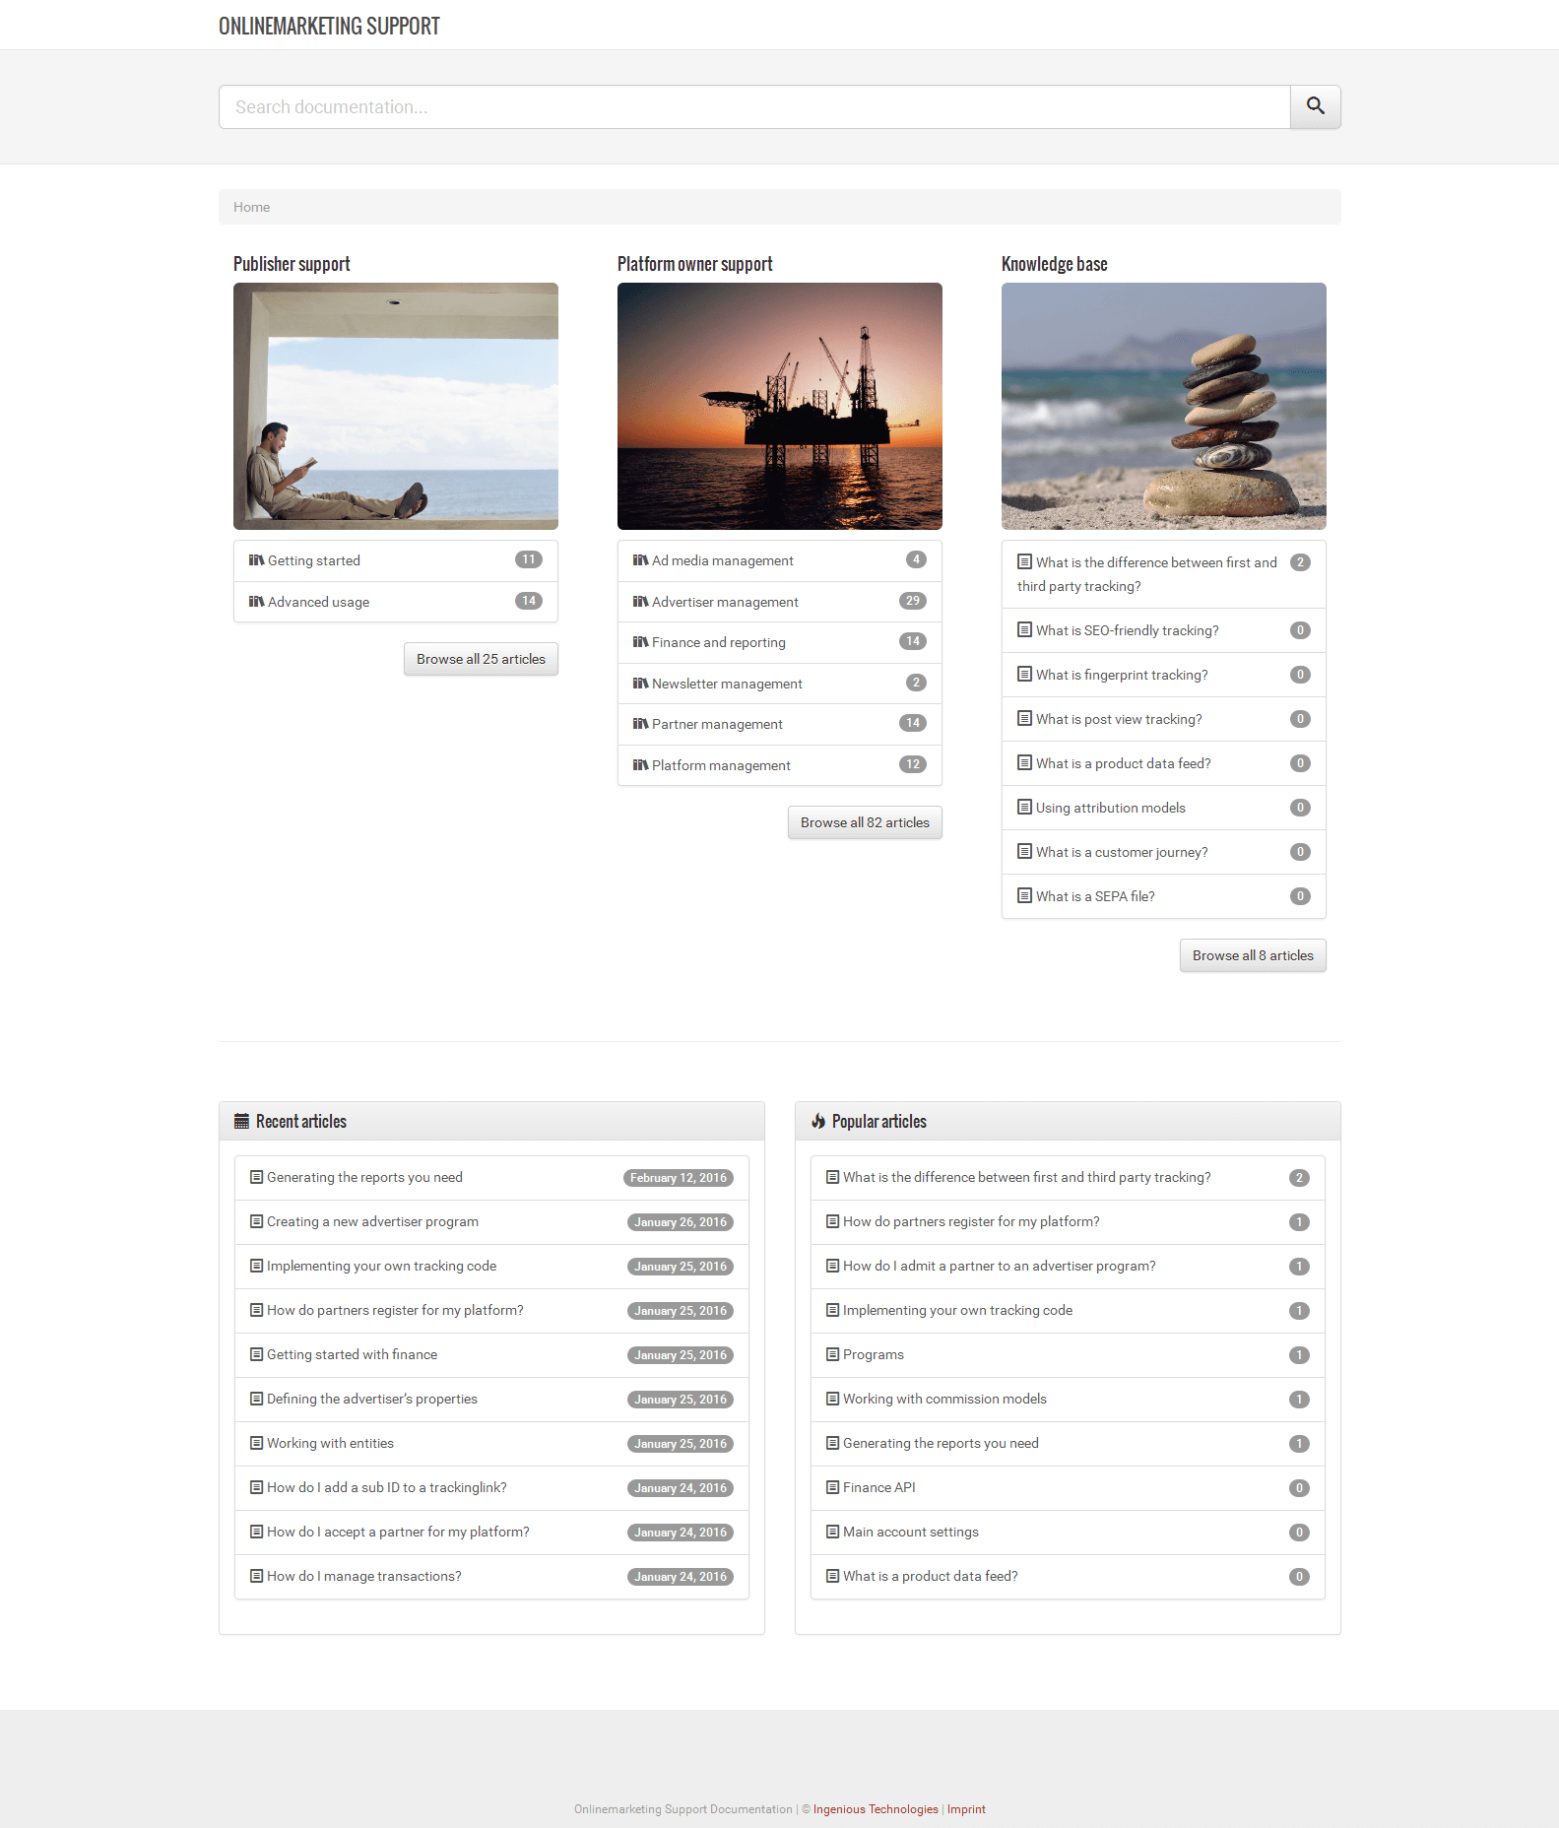
Task: Click the book icon beside Finance and reporting
Action: tap(640, 642)
